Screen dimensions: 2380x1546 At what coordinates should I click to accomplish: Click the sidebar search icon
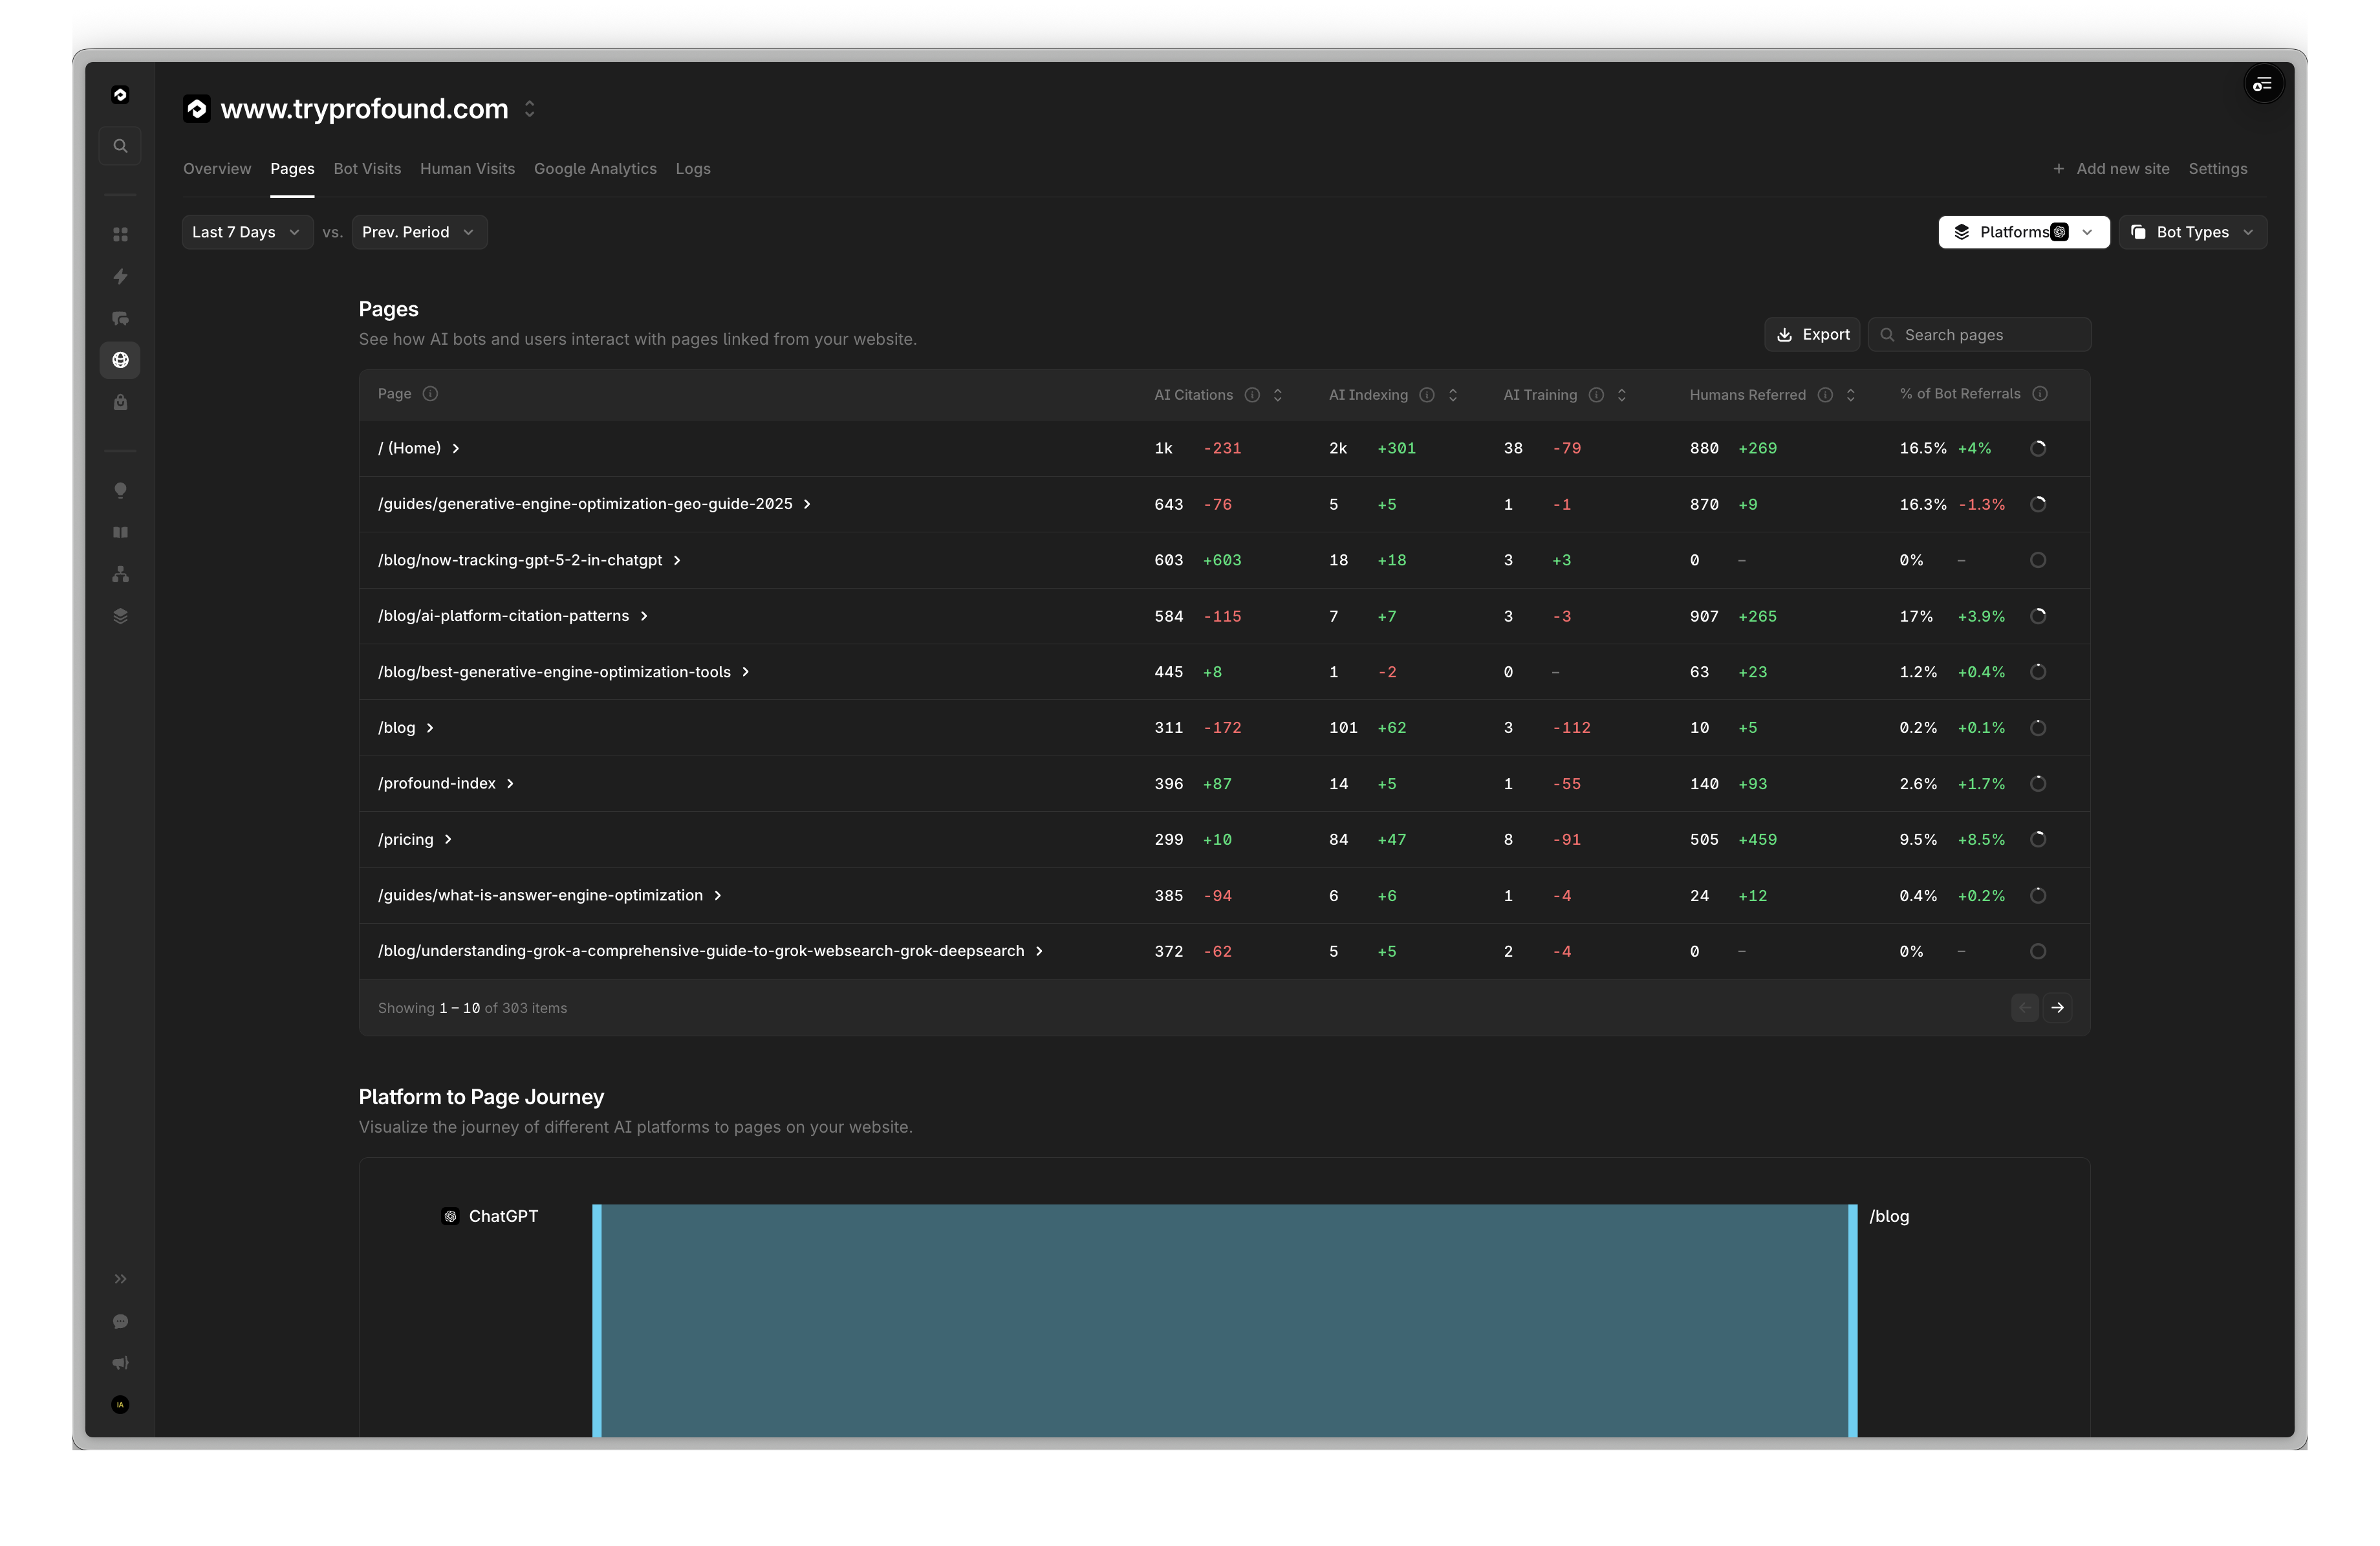click(120, 146)
